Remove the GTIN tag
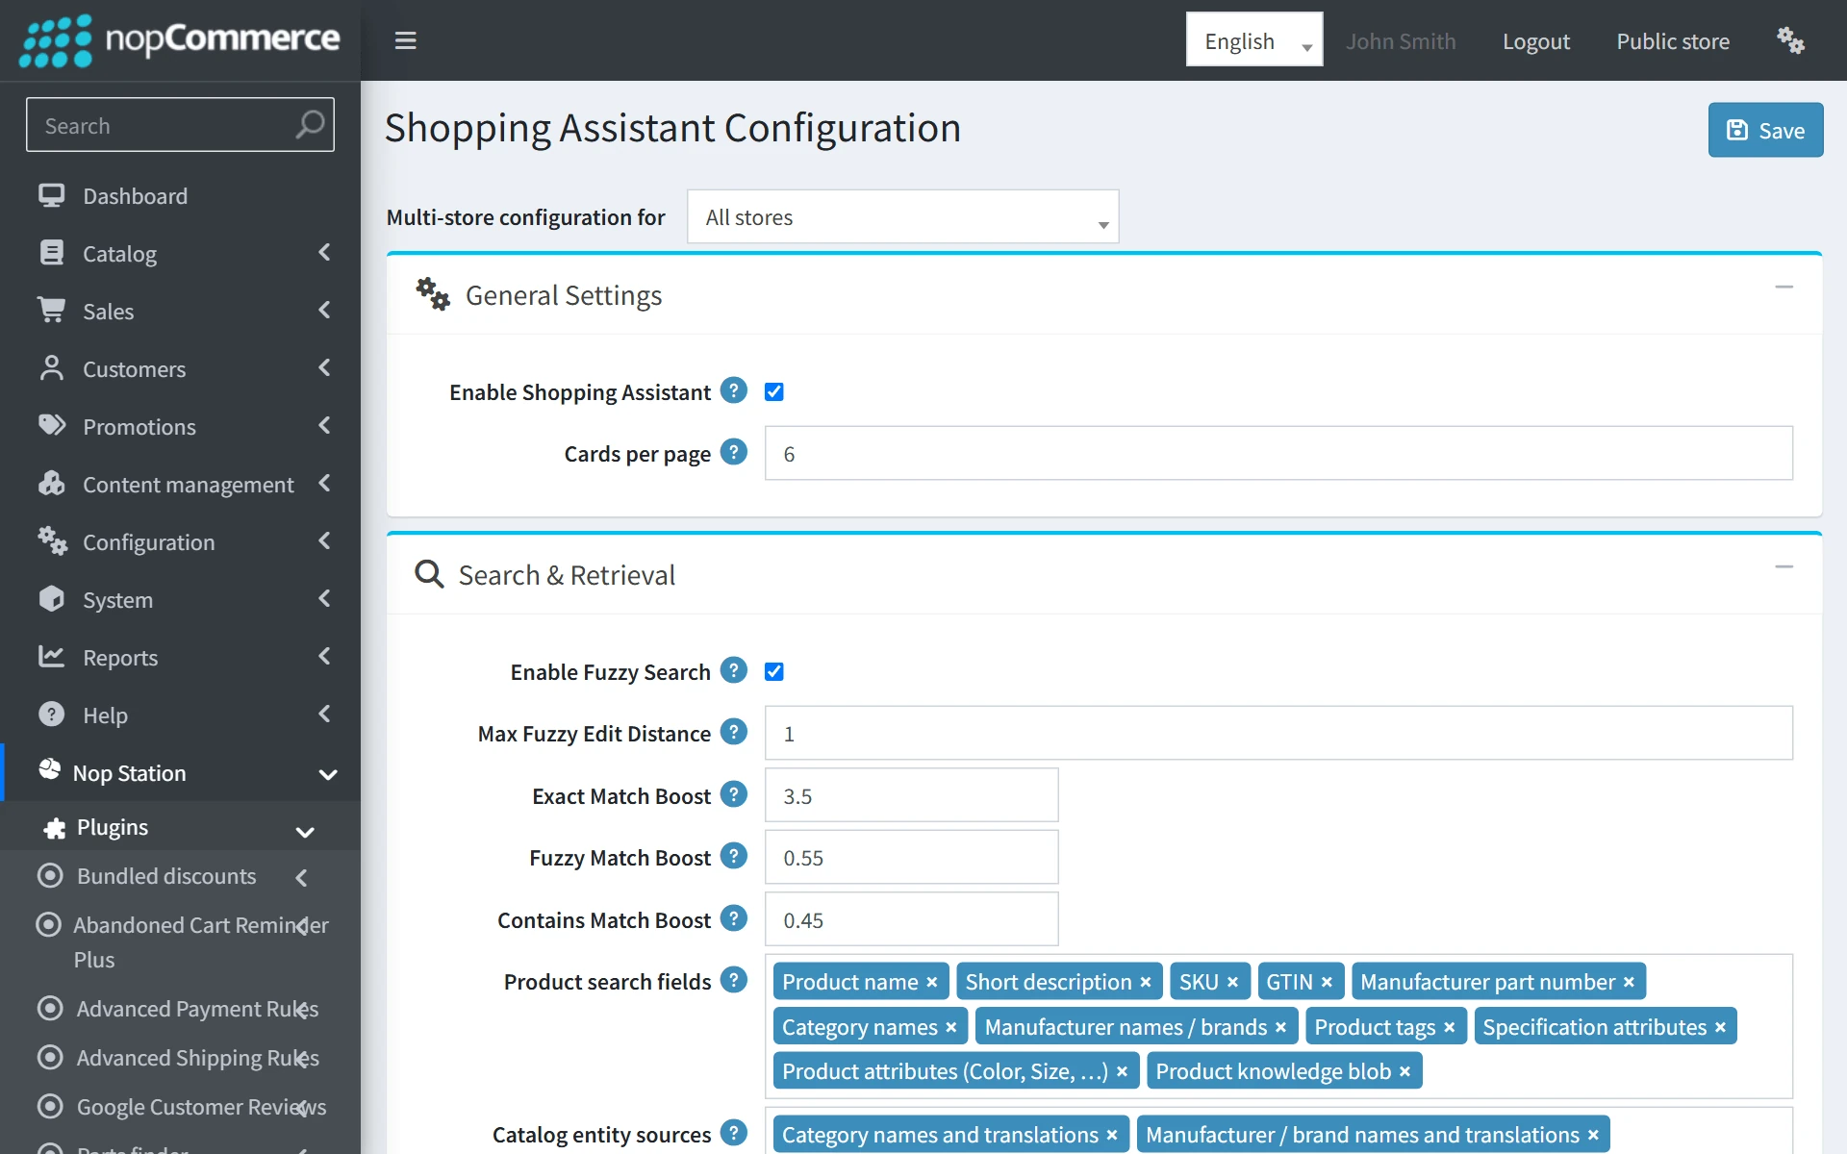The width and height of the screenshot is (1847, 1154). (x=1327, y=982)
